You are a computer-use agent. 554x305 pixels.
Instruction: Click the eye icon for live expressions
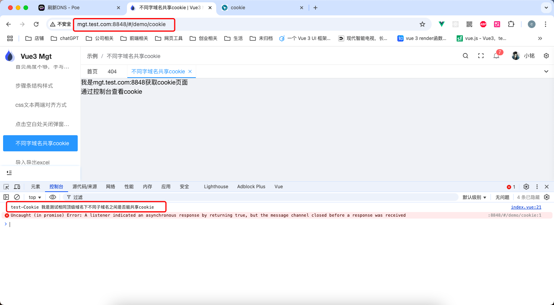click(x=53, y=197)
